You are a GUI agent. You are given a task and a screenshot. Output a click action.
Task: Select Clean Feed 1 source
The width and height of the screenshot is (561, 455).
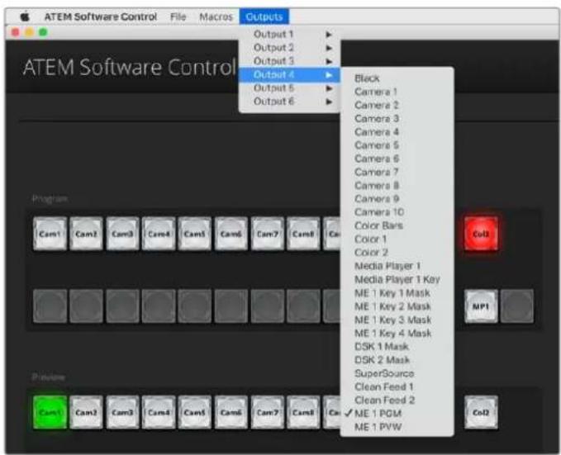click(x=397, y=386)
